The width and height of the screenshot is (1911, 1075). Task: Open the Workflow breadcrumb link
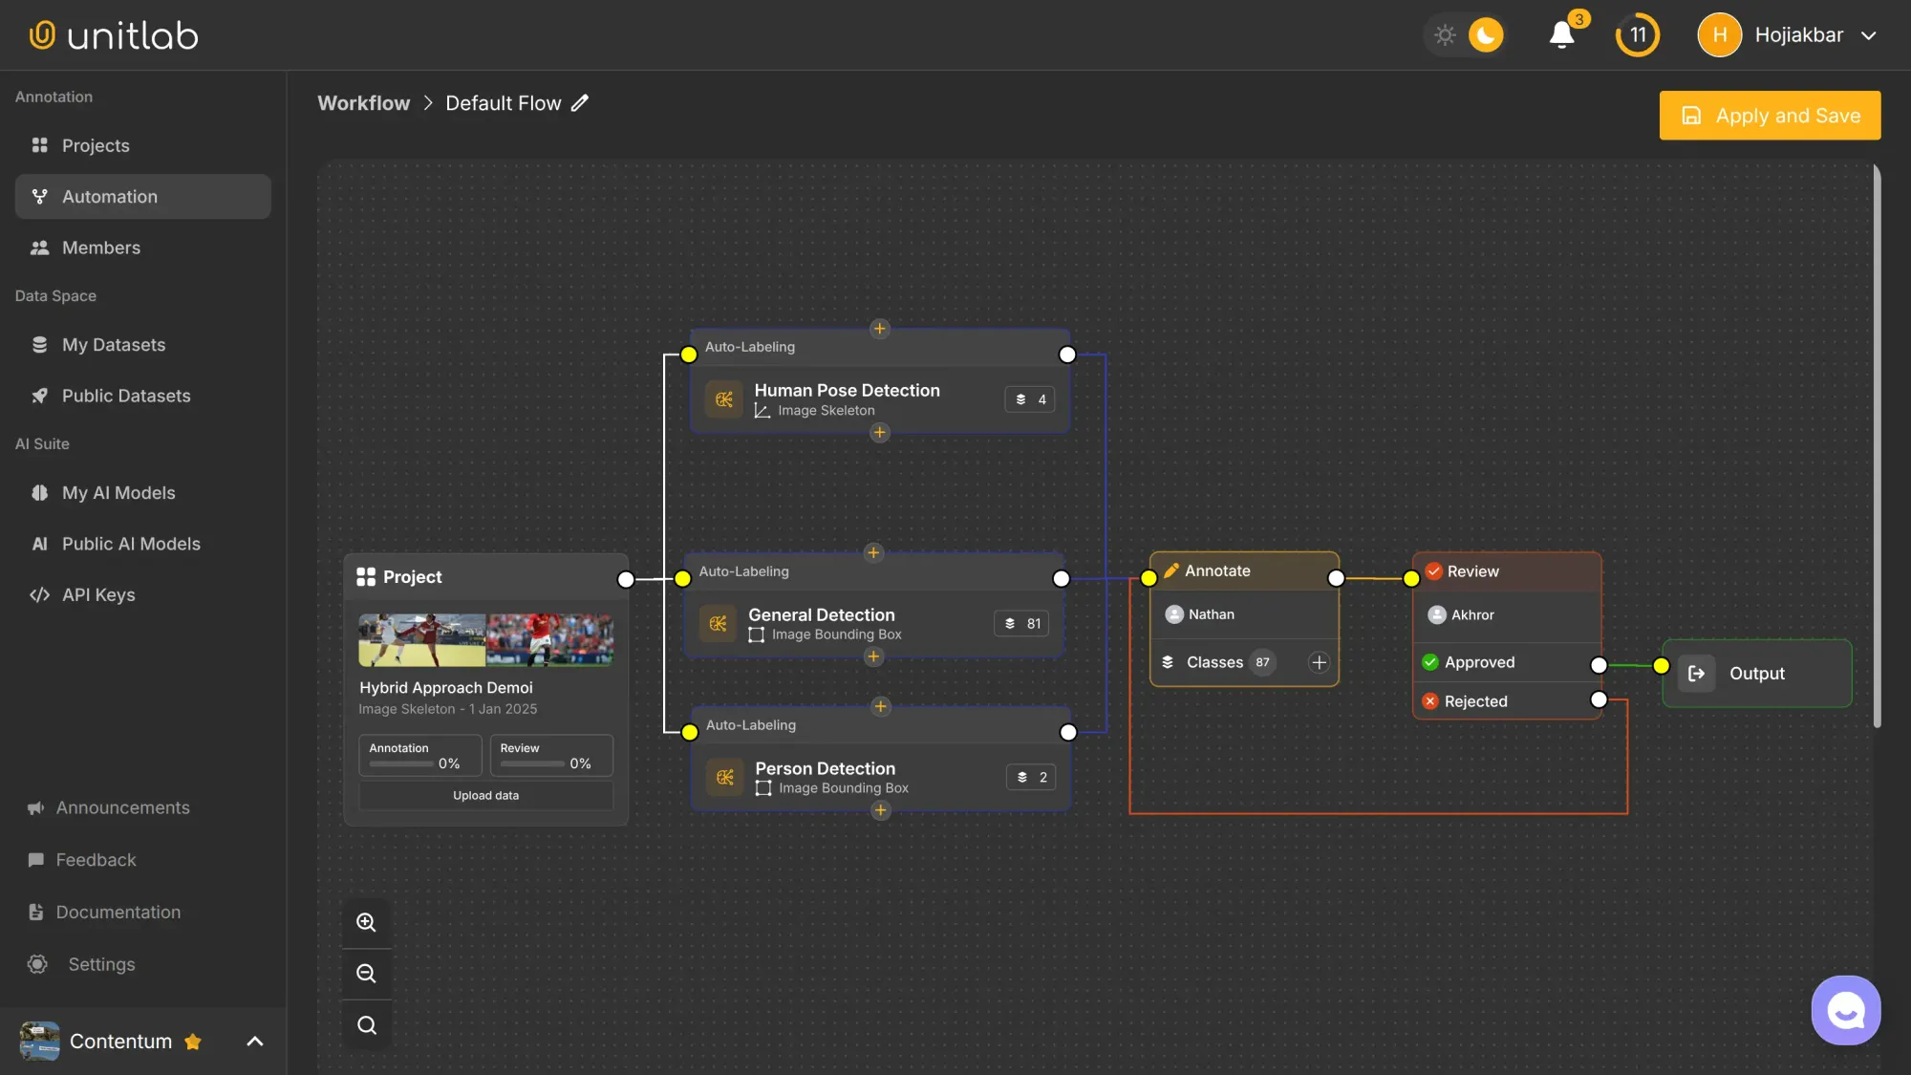point(363,102)
